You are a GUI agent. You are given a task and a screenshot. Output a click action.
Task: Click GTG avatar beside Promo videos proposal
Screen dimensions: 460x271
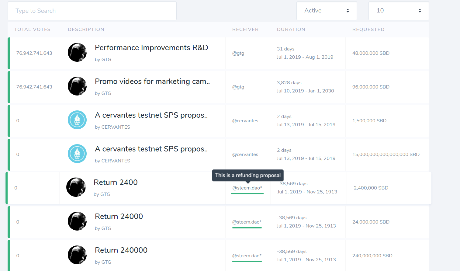[77, 86]
